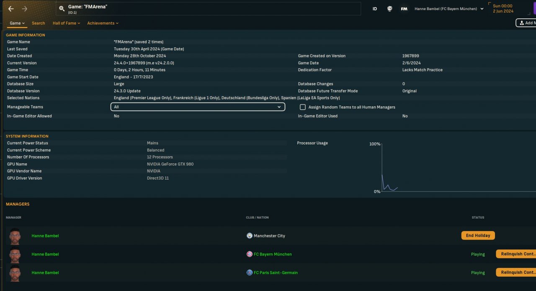The width and height of the screenshot is (536, 291).
Task: Click the Playing status for Bayern München
Action: tap(478, 254)
